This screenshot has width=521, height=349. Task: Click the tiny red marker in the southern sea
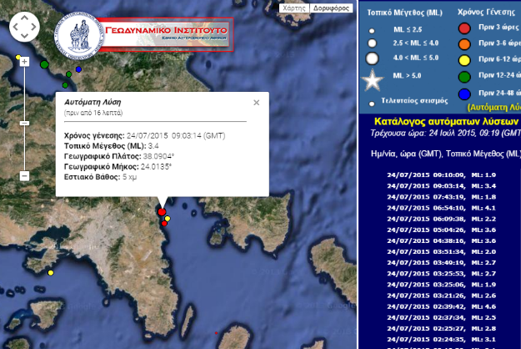tap(216, 333)
